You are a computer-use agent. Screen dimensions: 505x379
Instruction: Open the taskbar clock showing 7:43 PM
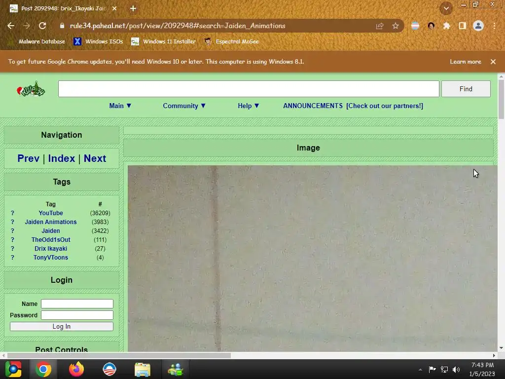[x=482, y=369]
